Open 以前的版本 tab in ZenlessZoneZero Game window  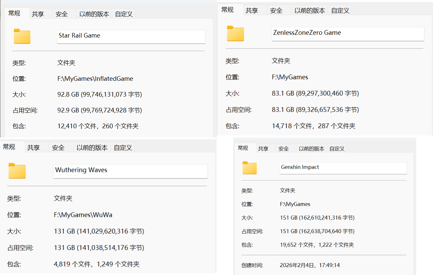click(310, 11)
